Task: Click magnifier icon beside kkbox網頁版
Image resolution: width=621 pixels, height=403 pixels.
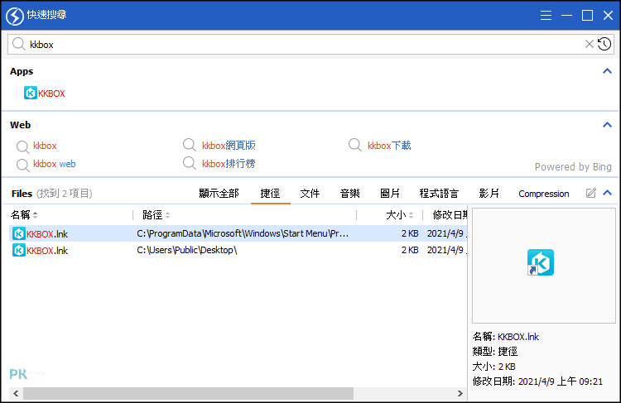Action: pos(190,145)
